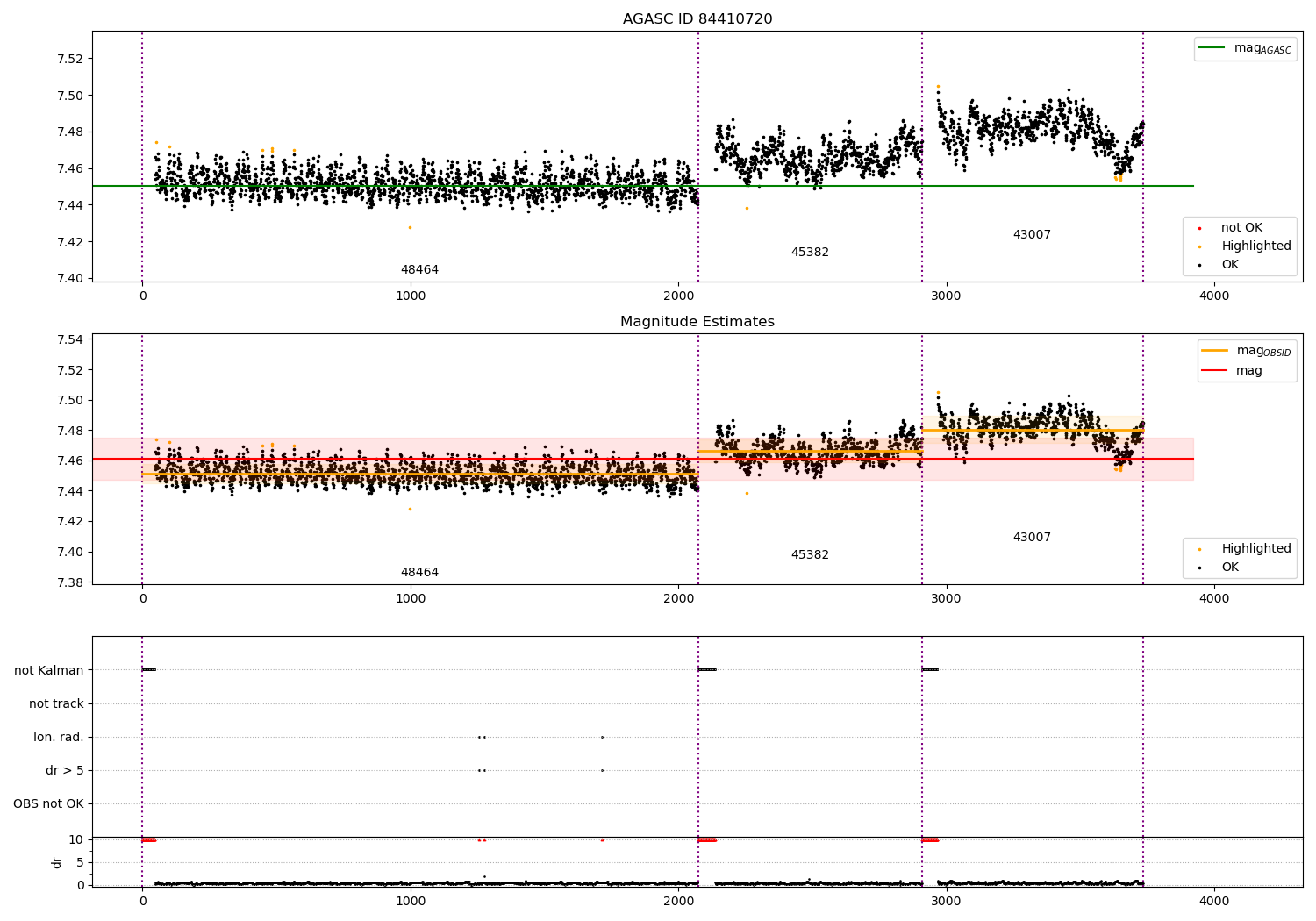Click the 'not track' axis label

56,704
